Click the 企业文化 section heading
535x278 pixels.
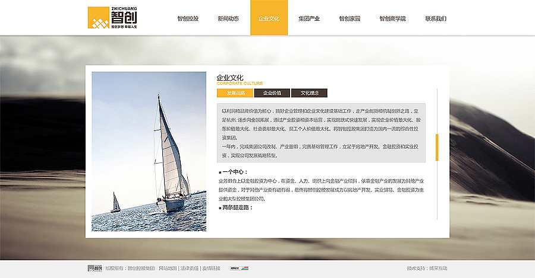[230, 78]
